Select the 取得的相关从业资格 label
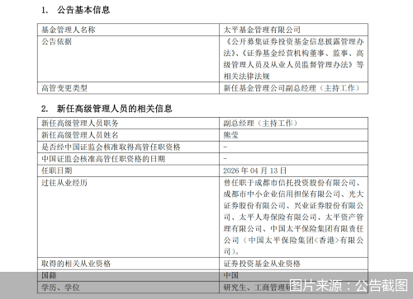Viewport: 413px width, 299px height. point(76,264)
